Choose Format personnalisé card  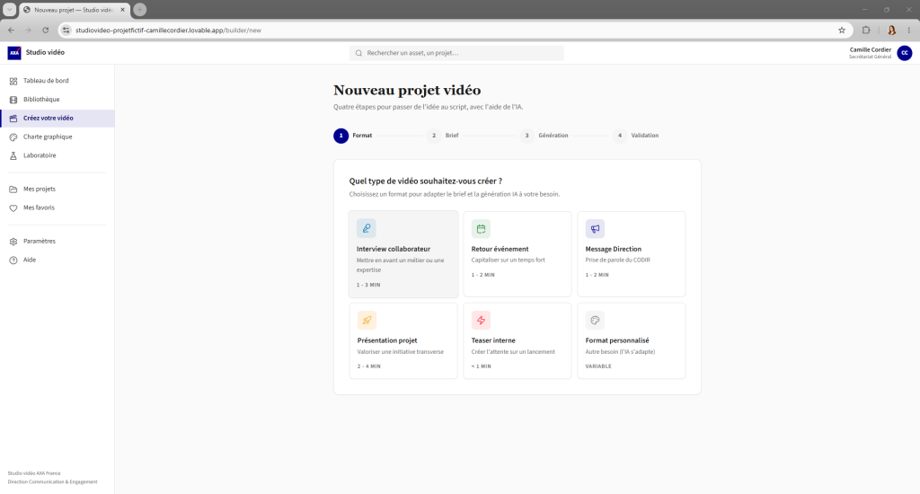(x=632, y=341)
